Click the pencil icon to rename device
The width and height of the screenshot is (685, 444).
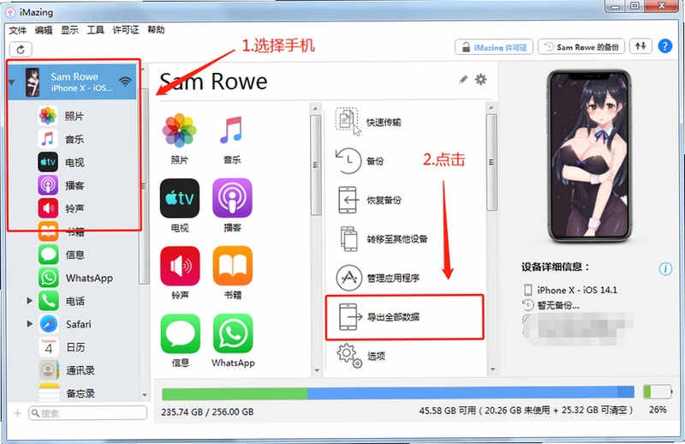pos(463,79)
